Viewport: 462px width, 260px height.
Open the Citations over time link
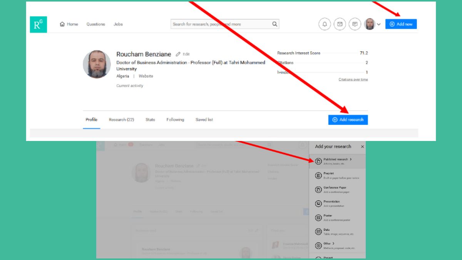tap(353, 79)
